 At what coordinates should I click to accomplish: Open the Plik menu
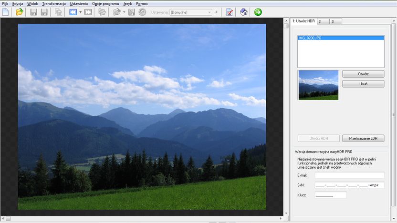click(x=5, y=4)
